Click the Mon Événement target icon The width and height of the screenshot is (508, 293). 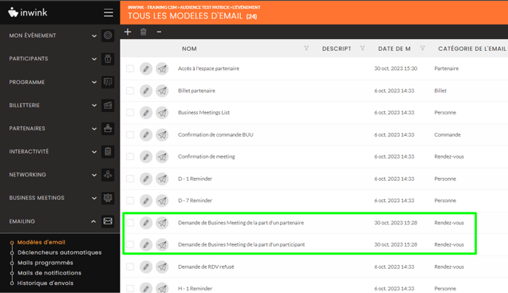point(108,35)
